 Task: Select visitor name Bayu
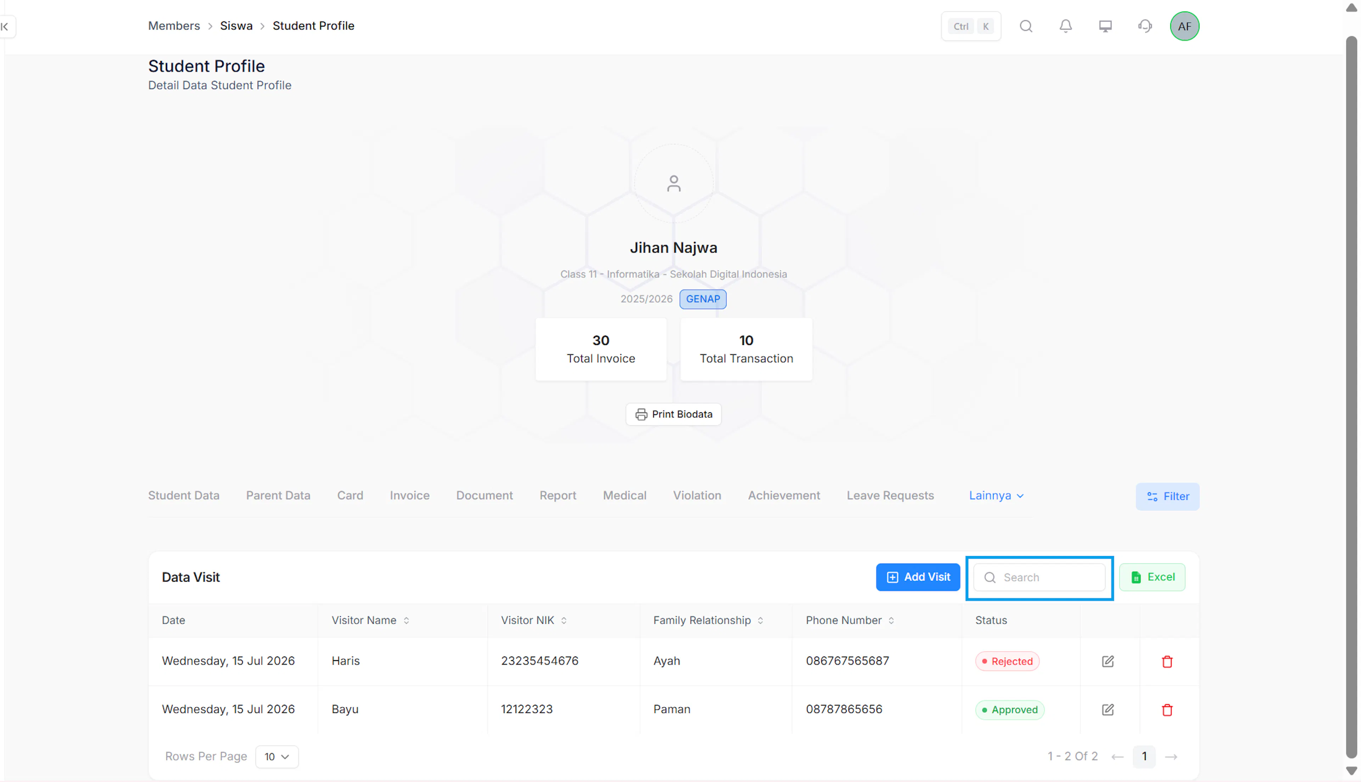coord(345,709)
